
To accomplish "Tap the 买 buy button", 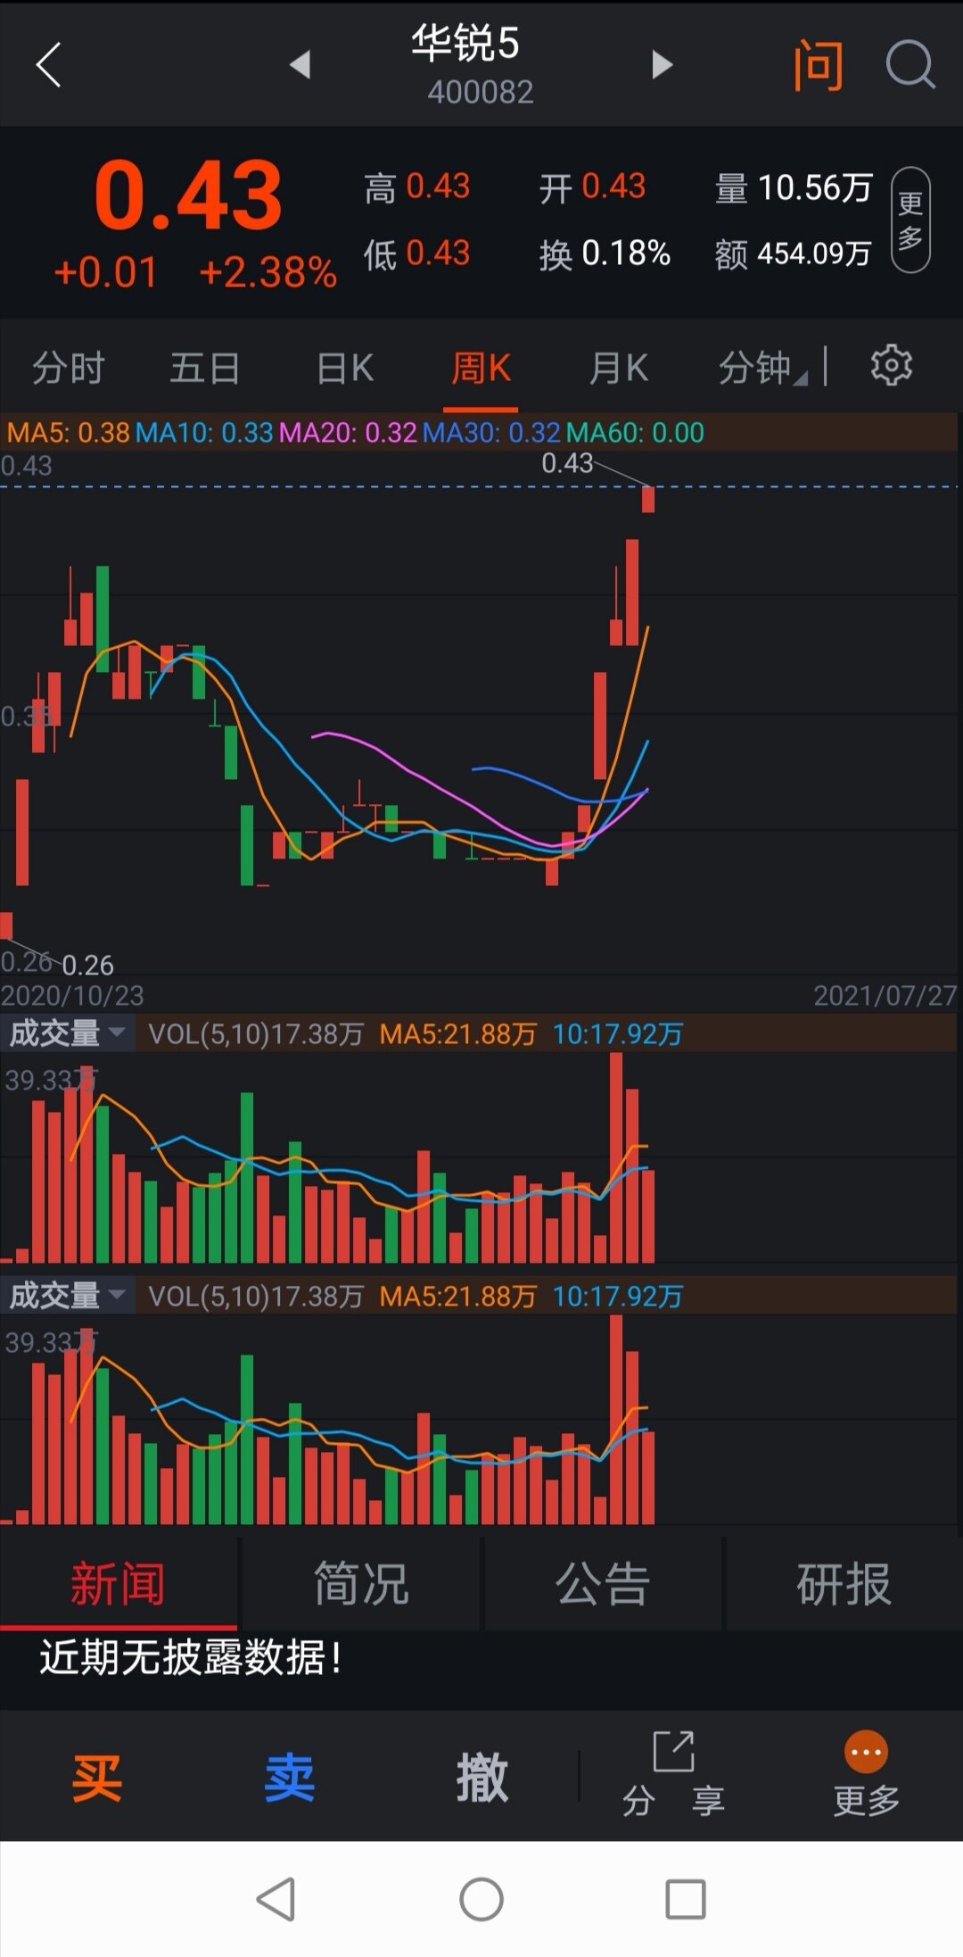I will click(96, 1778).
